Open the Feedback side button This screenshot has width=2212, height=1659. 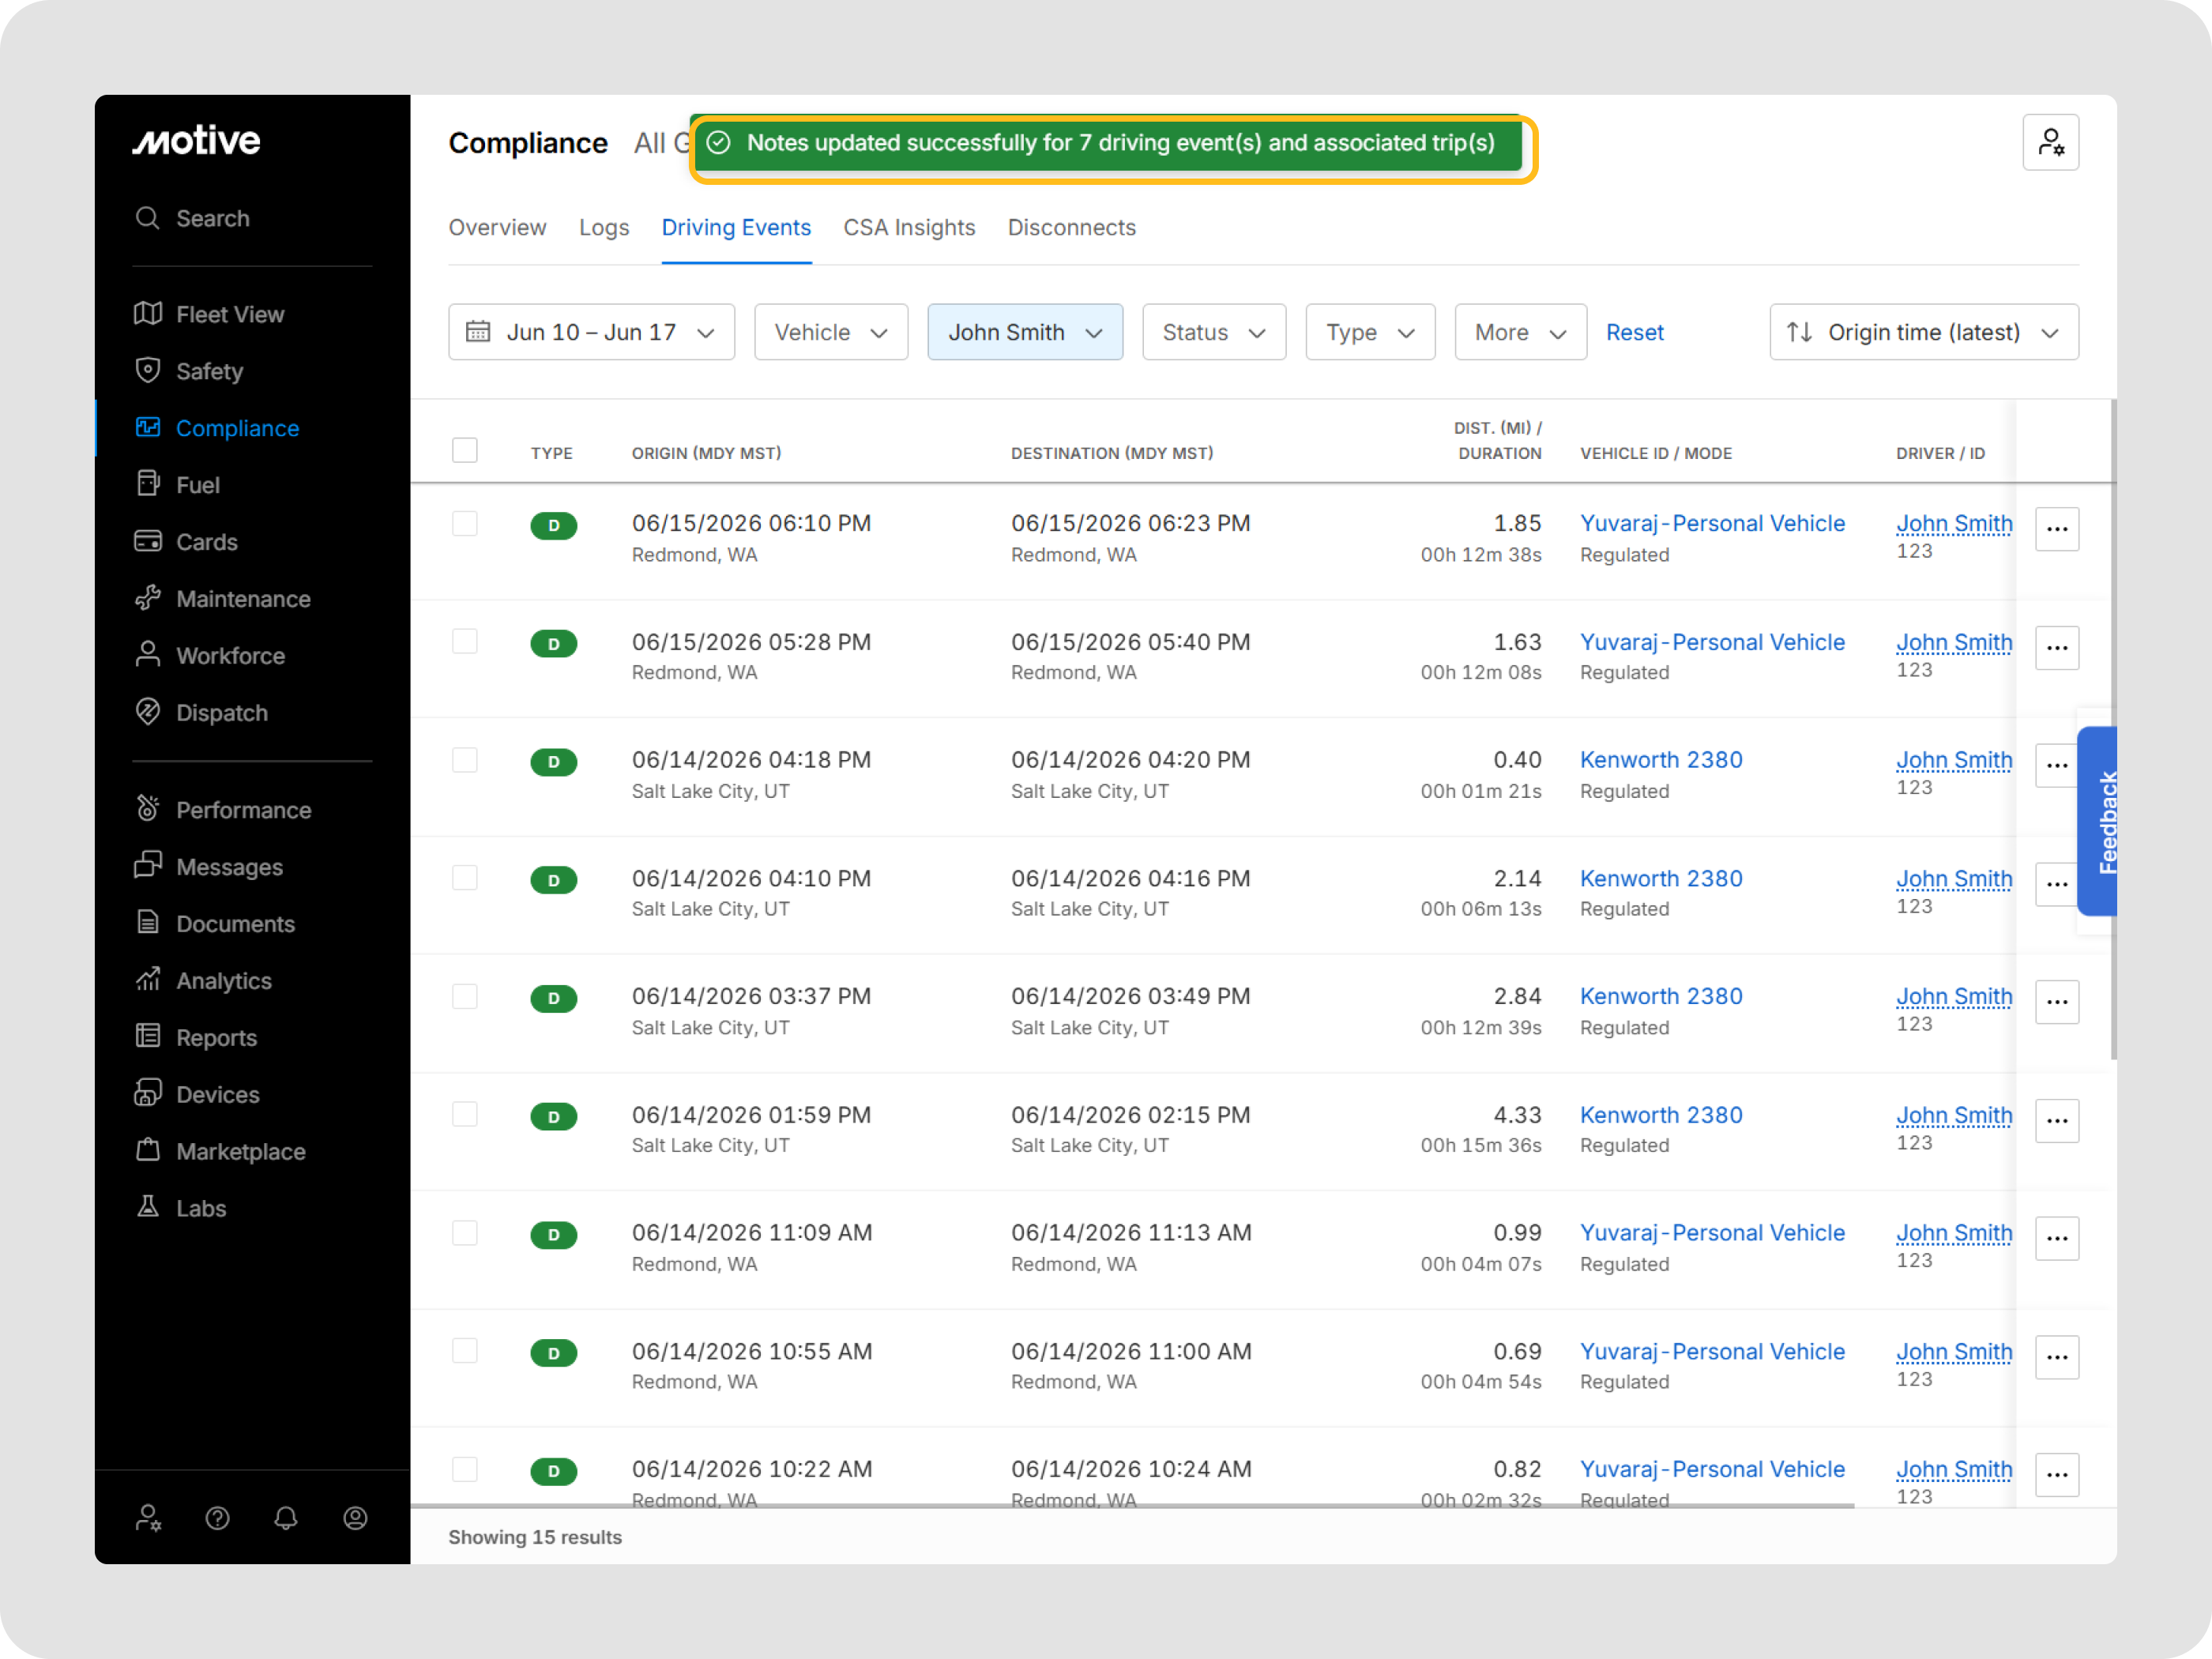(2097, 822)
